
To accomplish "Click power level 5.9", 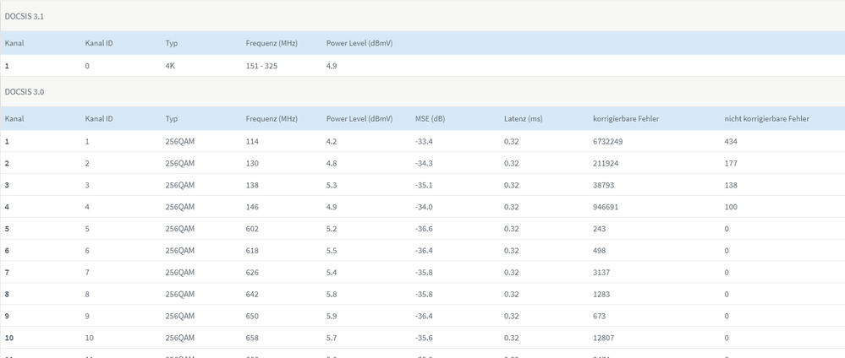I will tap(332, 316).
